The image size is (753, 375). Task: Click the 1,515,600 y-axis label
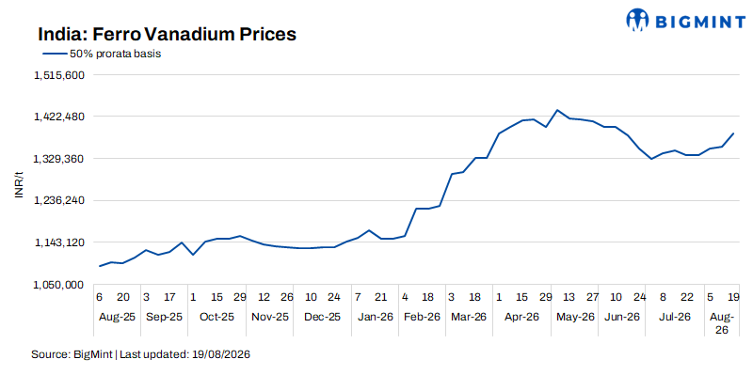(59, 75)
